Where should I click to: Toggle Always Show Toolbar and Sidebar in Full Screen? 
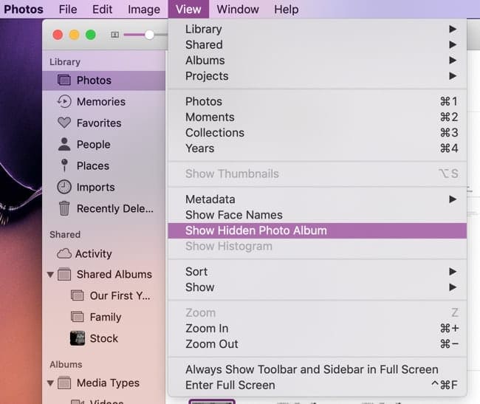pos(317,369)
